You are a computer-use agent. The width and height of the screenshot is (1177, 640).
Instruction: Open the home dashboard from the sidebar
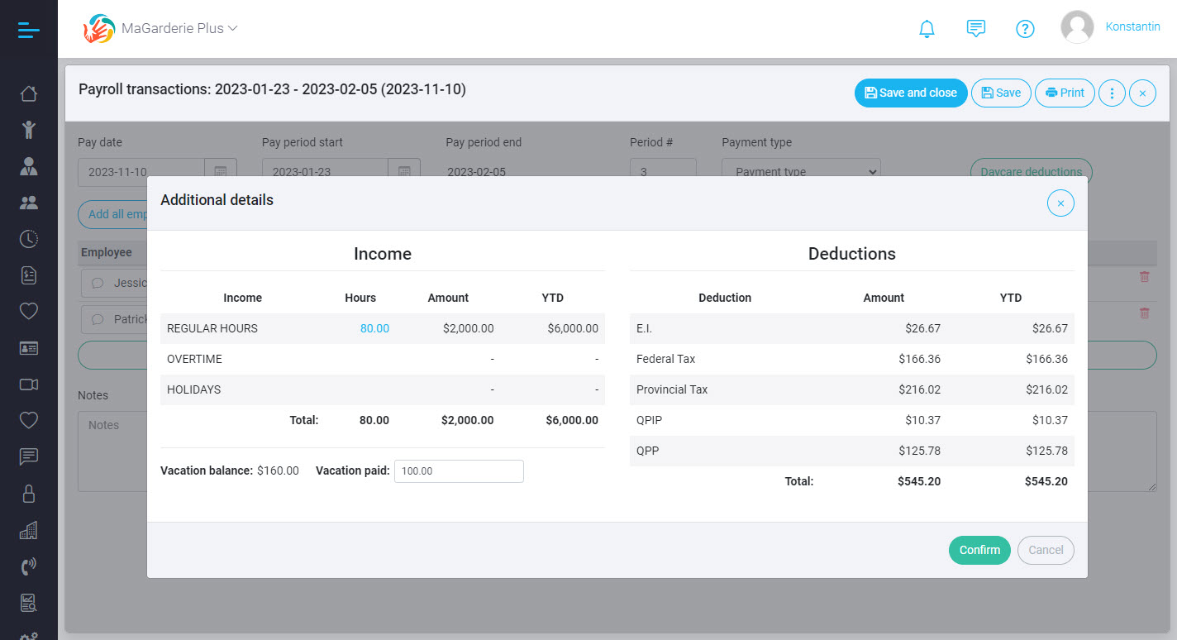(x=29, y=93)
